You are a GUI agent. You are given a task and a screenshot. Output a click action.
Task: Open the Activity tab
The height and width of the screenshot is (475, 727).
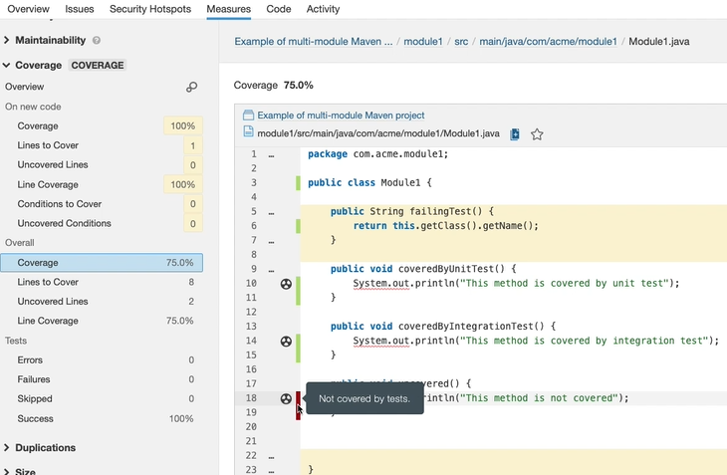tap(323, 9)
